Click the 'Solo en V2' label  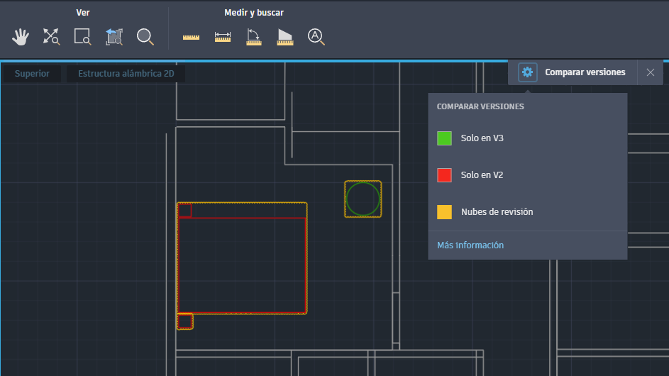pyautogui.click(x=482, y=175)
